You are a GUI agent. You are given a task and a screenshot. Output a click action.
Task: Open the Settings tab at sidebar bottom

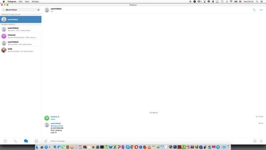[x=36, y=141]
